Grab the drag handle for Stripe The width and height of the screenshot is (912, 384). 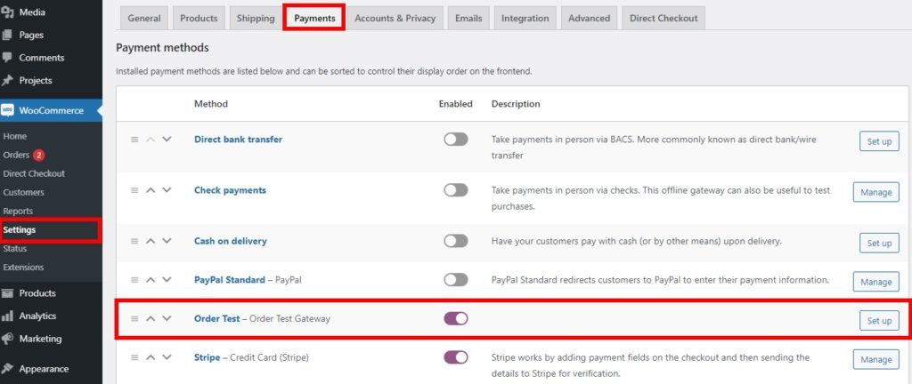click(134, 358)
